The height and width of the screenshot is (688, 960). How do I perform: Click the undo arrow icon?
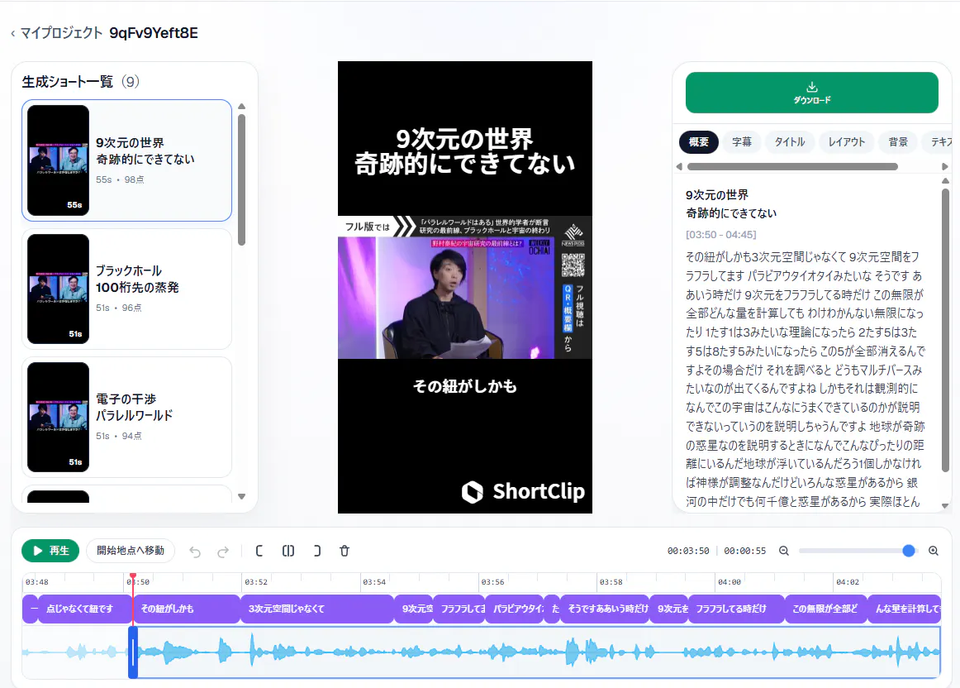point(195,552)
